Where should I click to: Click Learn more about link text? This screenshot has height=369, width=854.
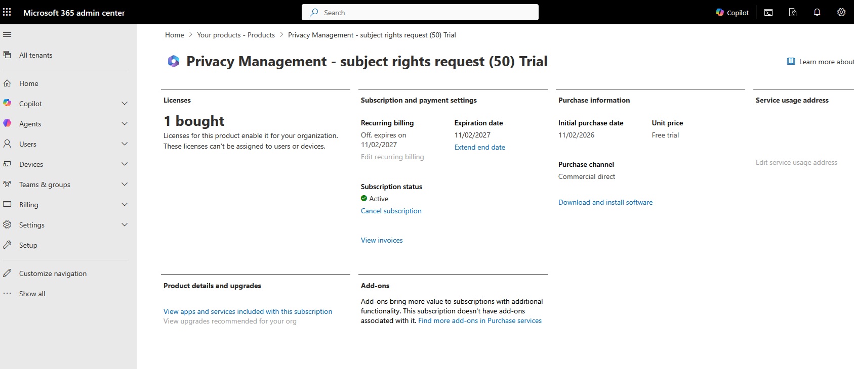(827, 62)
